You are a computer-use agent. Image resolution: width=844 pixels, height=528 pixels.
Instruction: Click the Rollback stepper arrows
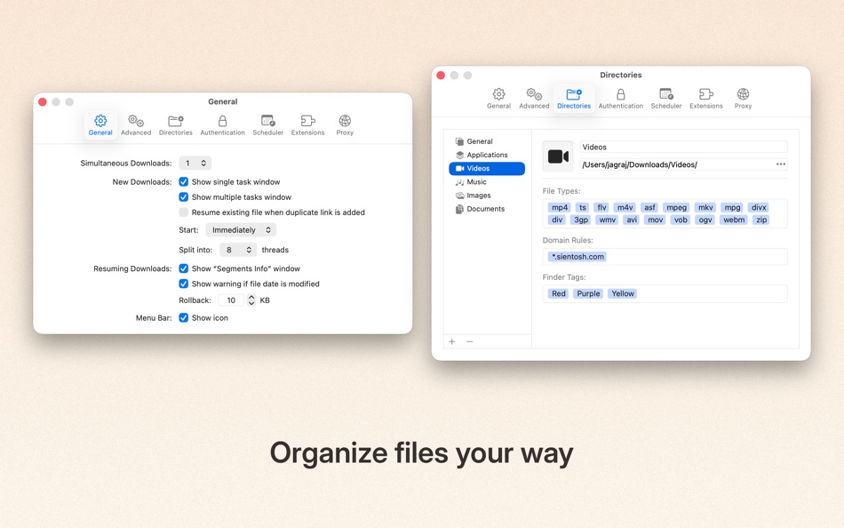coord(251,300)
